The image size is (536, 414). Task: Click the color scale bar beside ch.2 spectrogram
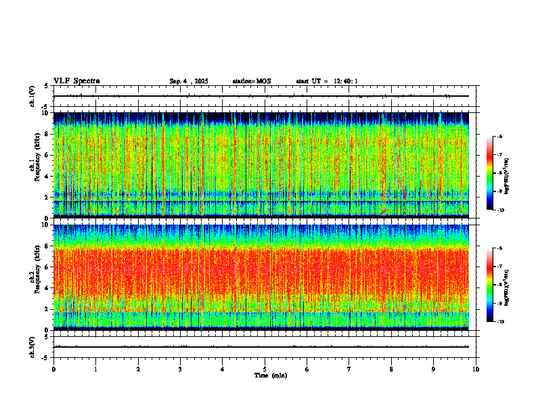489,285
